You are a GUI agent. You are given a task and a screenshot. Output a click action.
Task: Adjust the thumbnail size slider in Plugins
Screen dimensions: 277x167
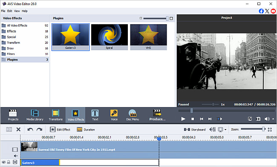pos(167,18)
